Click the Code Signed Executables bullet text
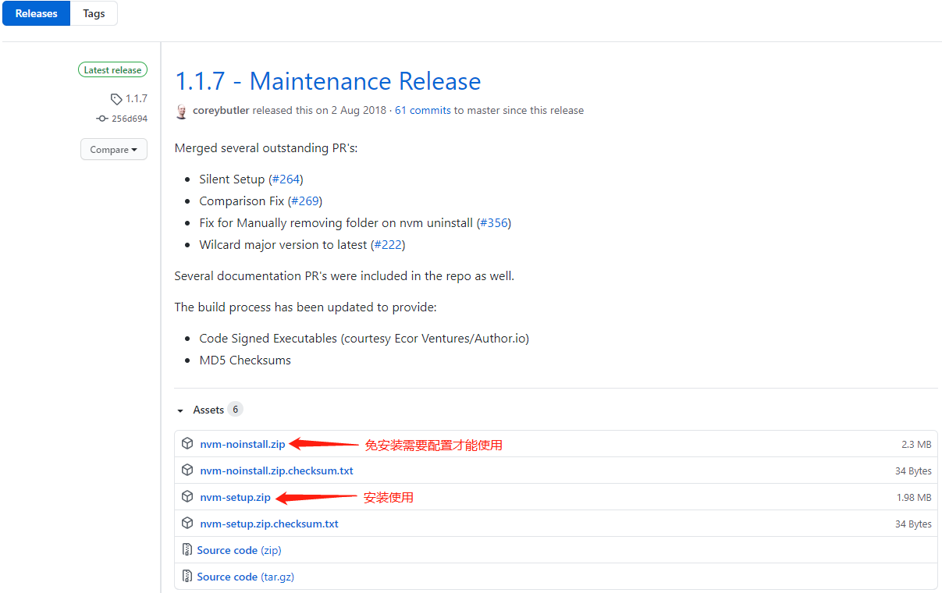Image resolution: width=942 pixels, height=593 pixels. (364, 339)
